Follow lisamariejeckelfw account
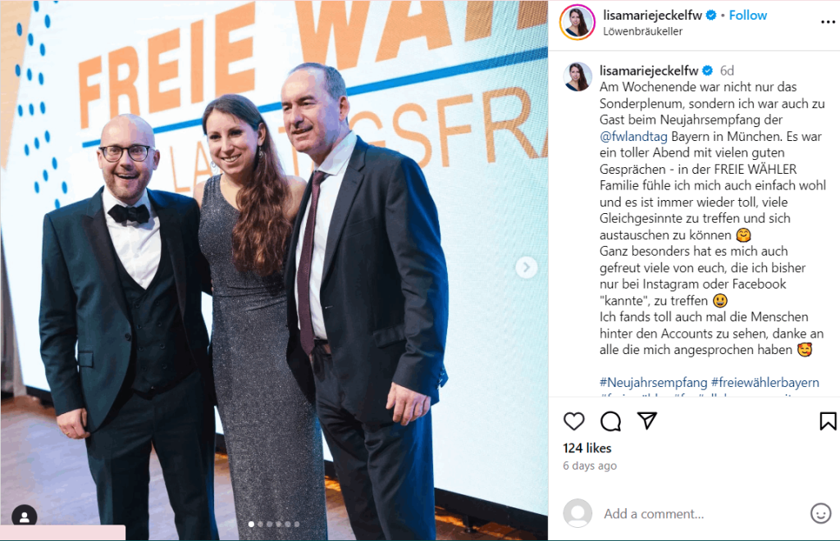Viewport: 840px width, 541px height. 748,16
